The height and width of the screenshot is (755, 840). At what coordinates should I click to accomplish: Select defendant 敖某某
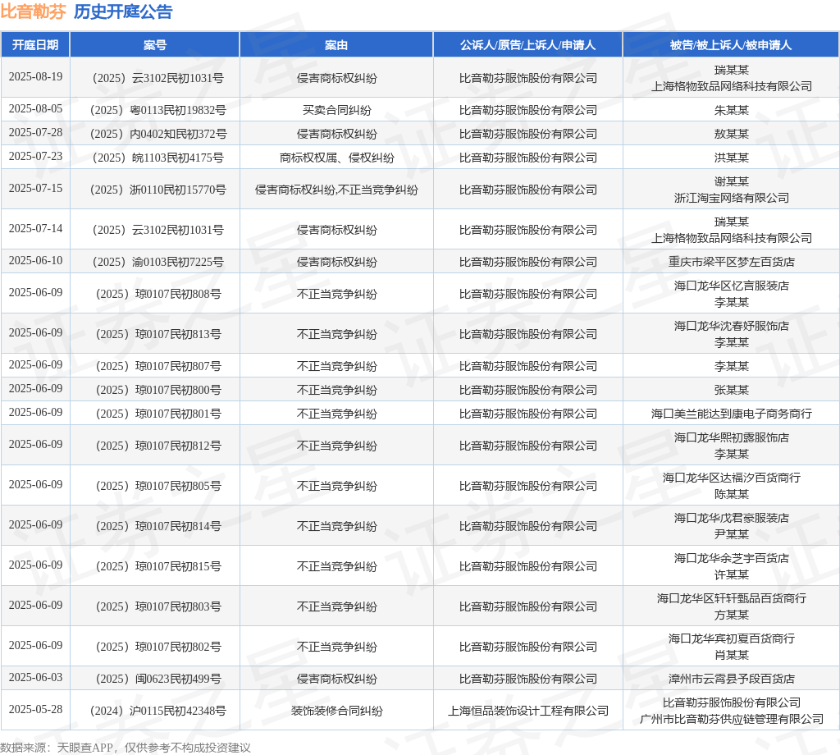[x=731, y=134]
